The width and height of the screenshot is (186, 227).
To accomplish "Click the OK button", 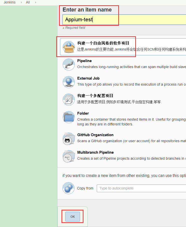I will point(72,216).
